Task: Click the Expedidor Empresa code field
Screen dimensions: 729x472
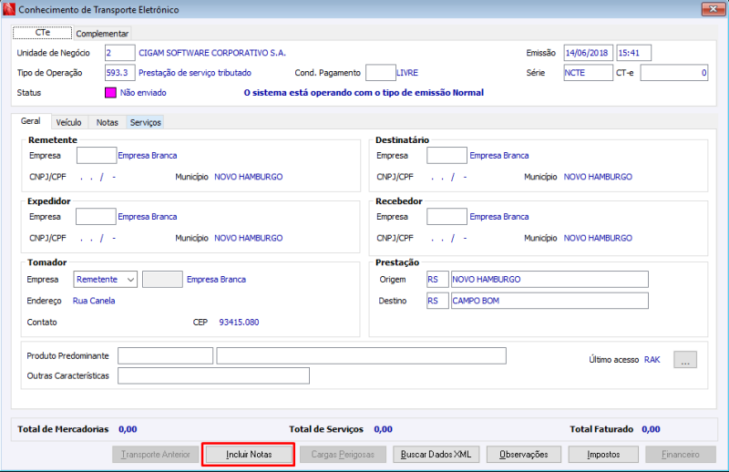Action: (96, 217)
